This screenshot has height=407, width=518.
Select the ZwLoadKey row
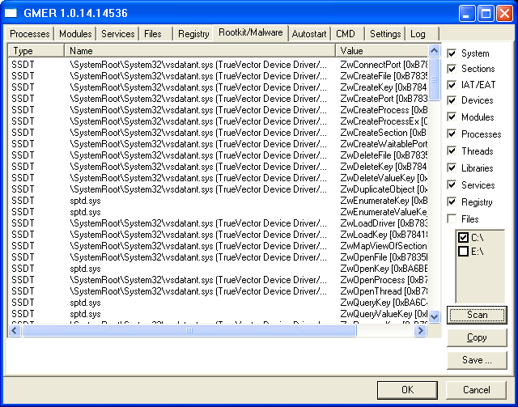[218, 234]
